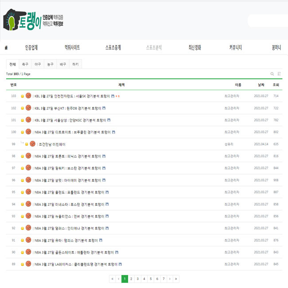Click basketball icon on post 98

pos(28,156)
